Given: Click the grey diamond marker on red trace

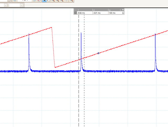Looking at the screenshot, I should pyautogui.click(x=98, y=53).
